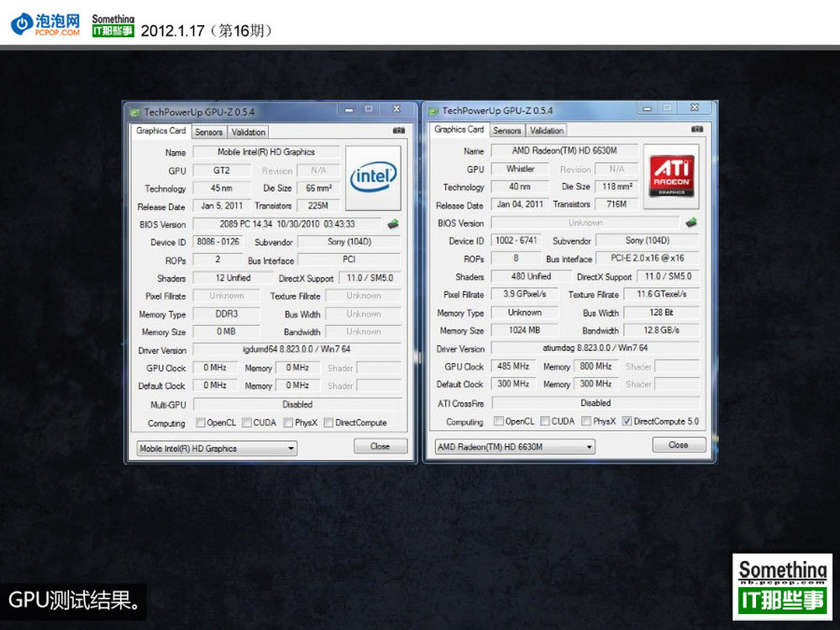This screenshot has width=840, height=630.
Task: Click driver version "atiumdag 8.823.0.0 / Win7 64"
Action: pyautogui.click(x=596, y=348)
